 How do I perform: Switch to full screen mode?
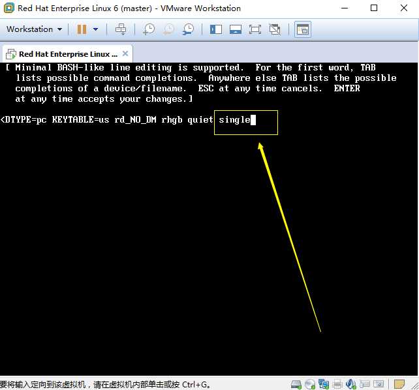(255, 29)
